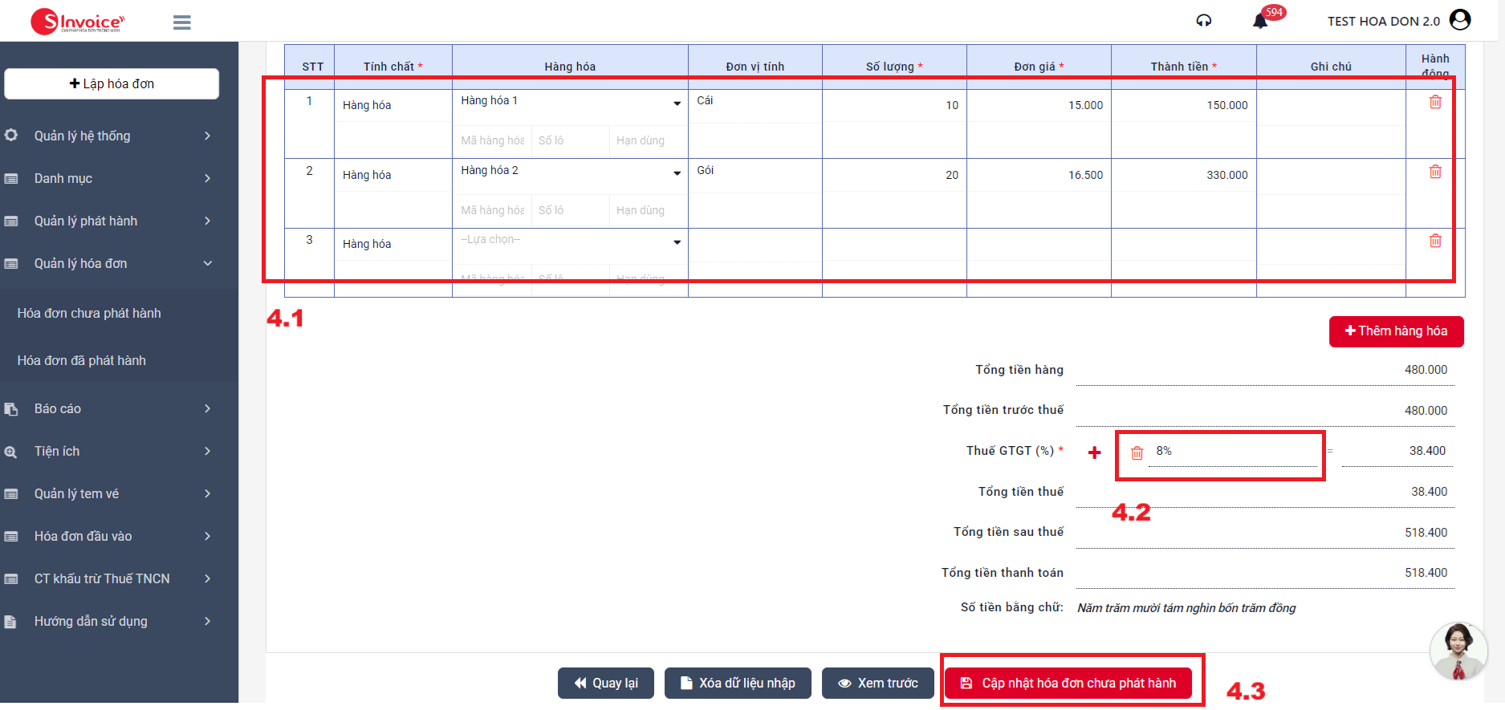Viewport: 1505px width, 710px height.
Task: Click the headset support icon
Action: click(x=1203, y=21)
